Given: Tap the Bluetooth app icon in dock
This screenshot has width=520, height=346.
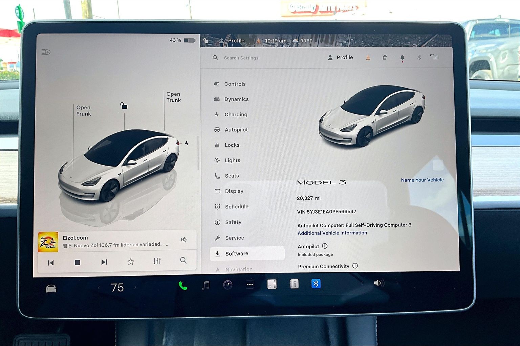Looking at the screenshot, I should click(x=316, y=284).
